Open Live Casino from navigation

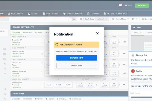(50, 14)
